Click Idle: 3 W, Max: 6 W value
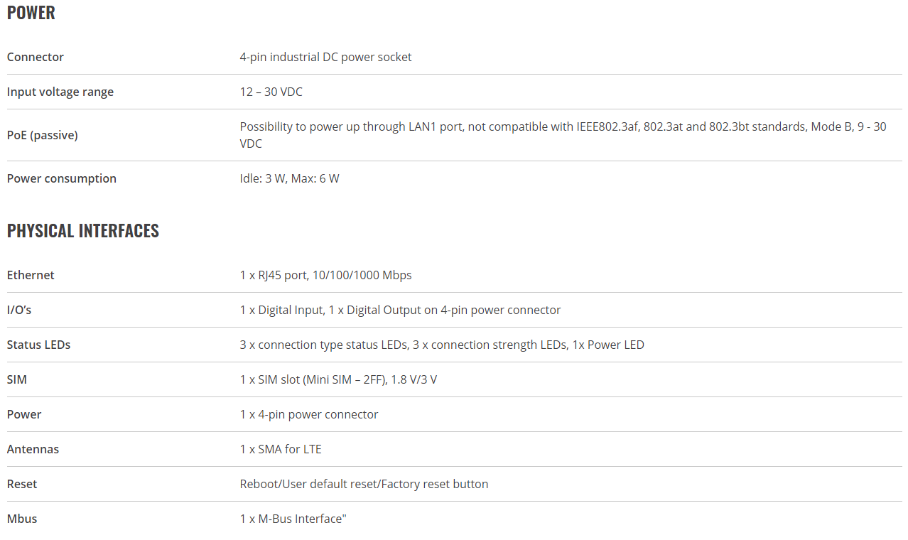Viewport: 908px width, 540px height. (x=290, y=178)
